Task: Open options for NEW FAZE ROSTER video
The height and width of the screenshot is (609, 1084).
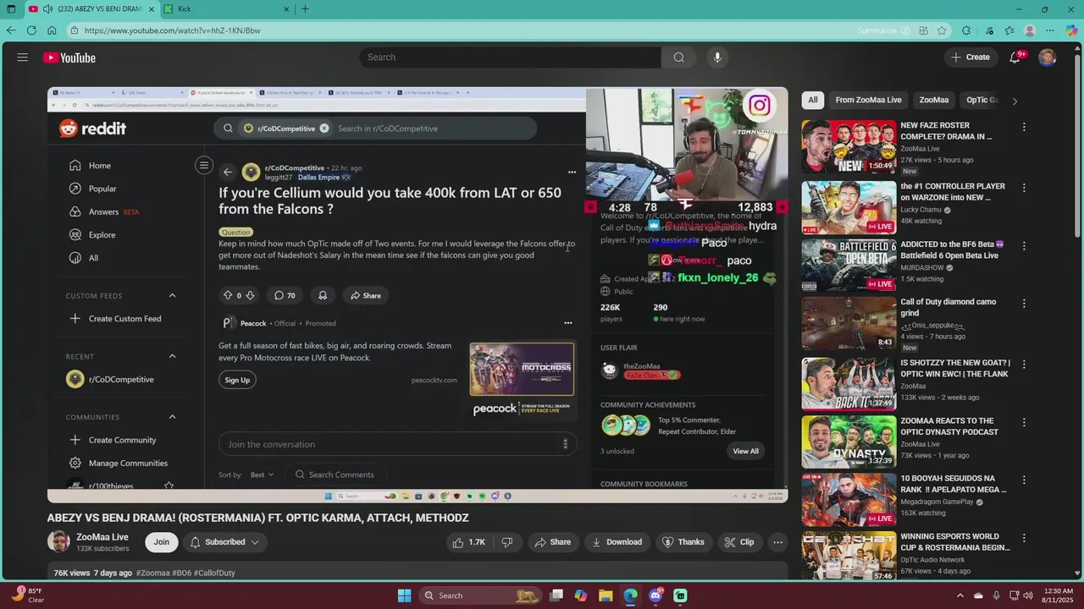Action: pos(1024,127)
